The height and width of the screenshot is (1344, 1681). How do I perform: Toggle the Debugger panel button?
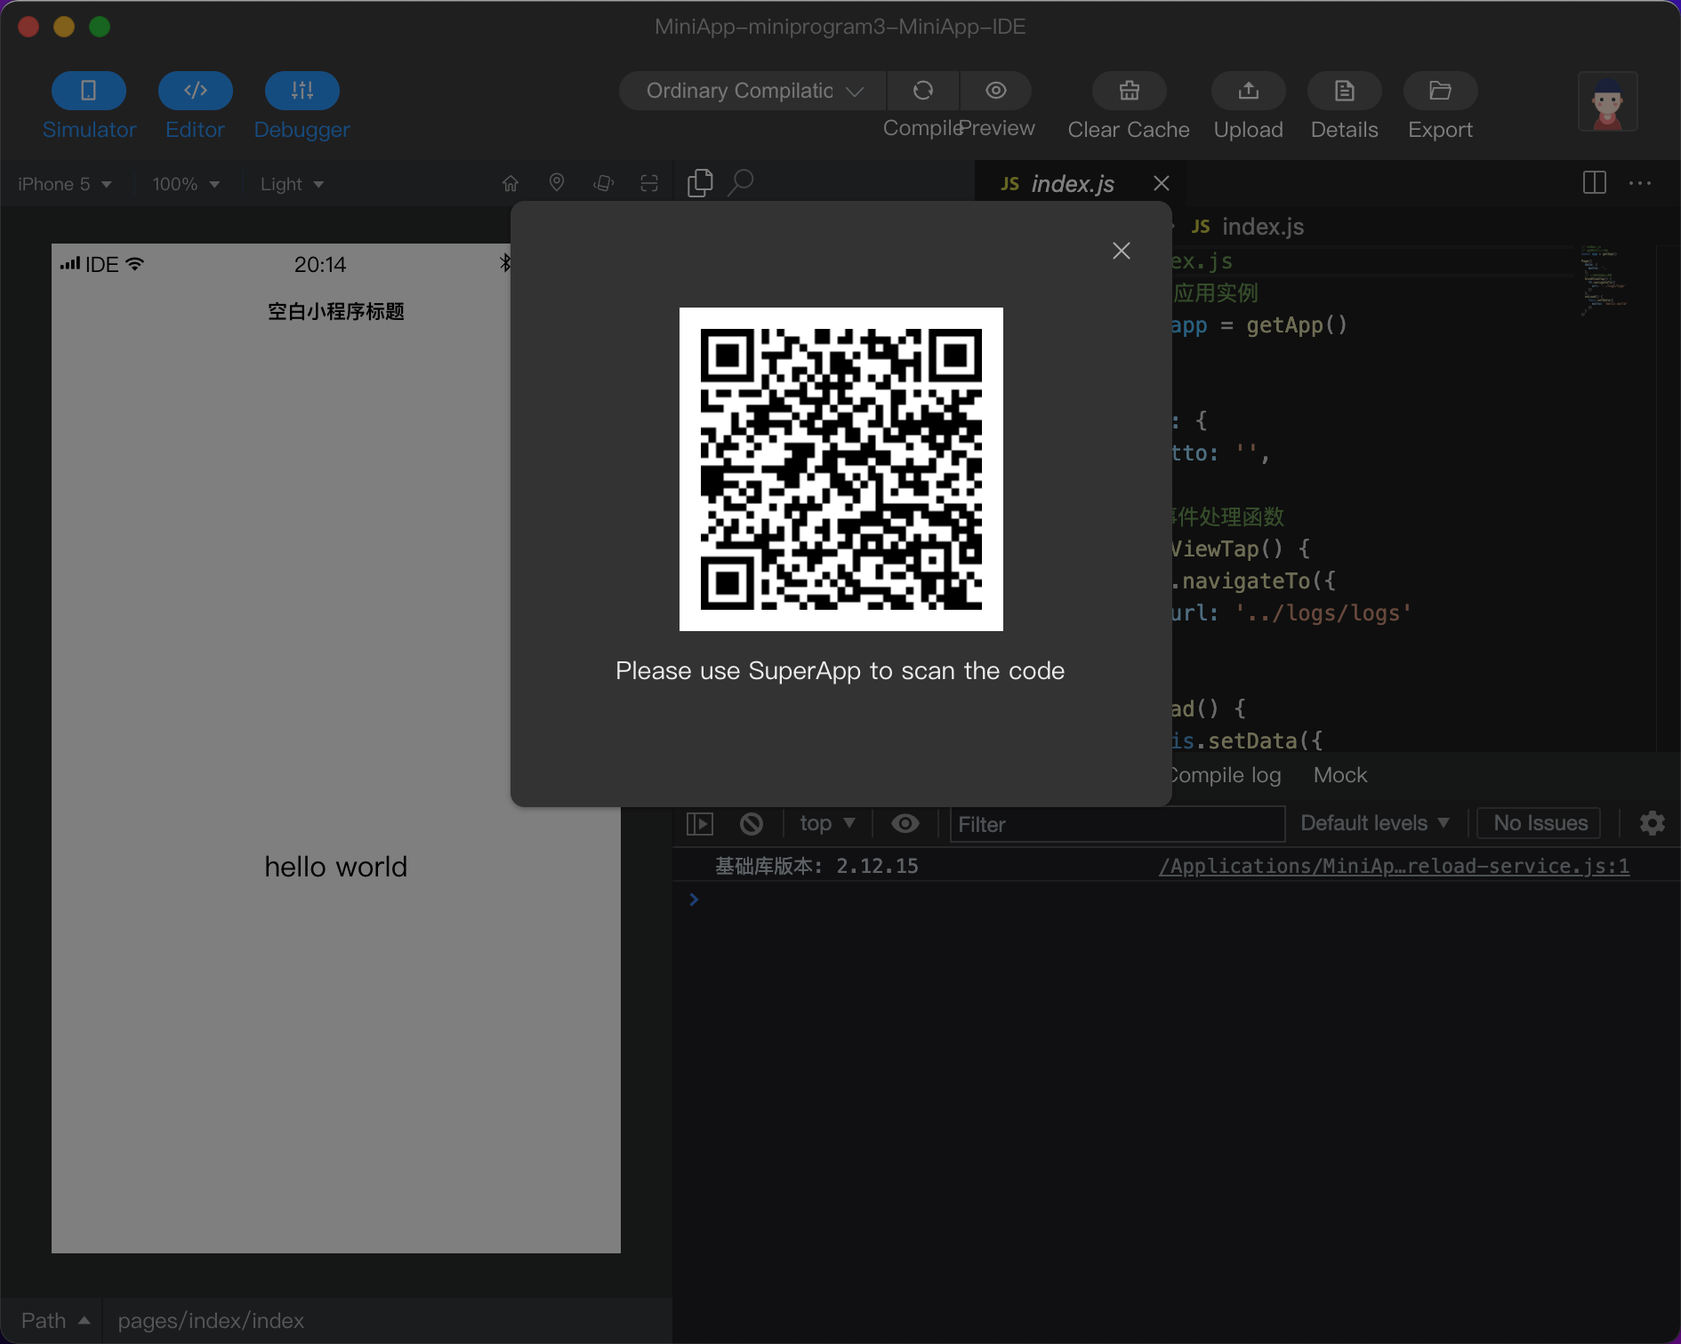pos(302,91)
